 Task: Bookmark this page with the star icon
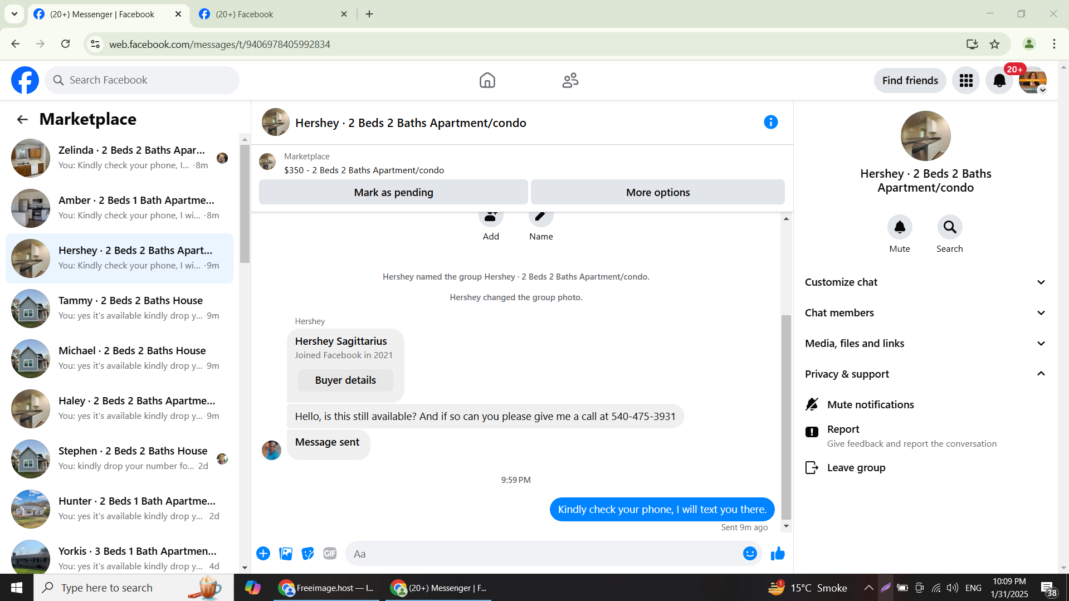click(x=994, y=44)
